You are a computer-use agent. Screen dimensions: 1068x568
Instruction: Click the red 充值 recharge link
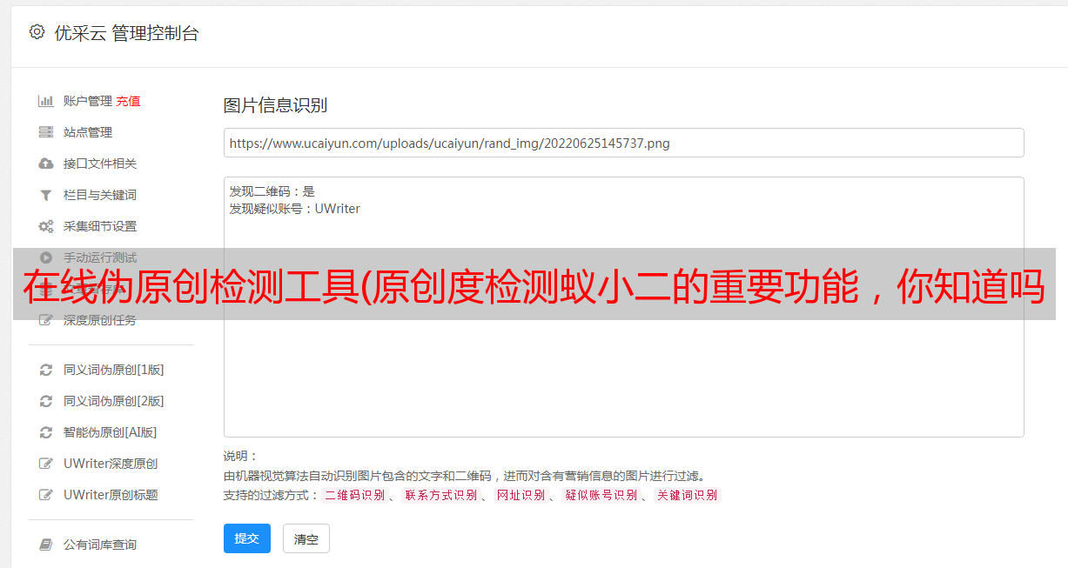[x=128, y=101]
